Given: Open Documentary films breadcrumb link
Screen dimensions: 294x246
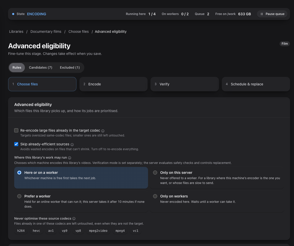Looking at the screenshot, I should click(46, 32).
